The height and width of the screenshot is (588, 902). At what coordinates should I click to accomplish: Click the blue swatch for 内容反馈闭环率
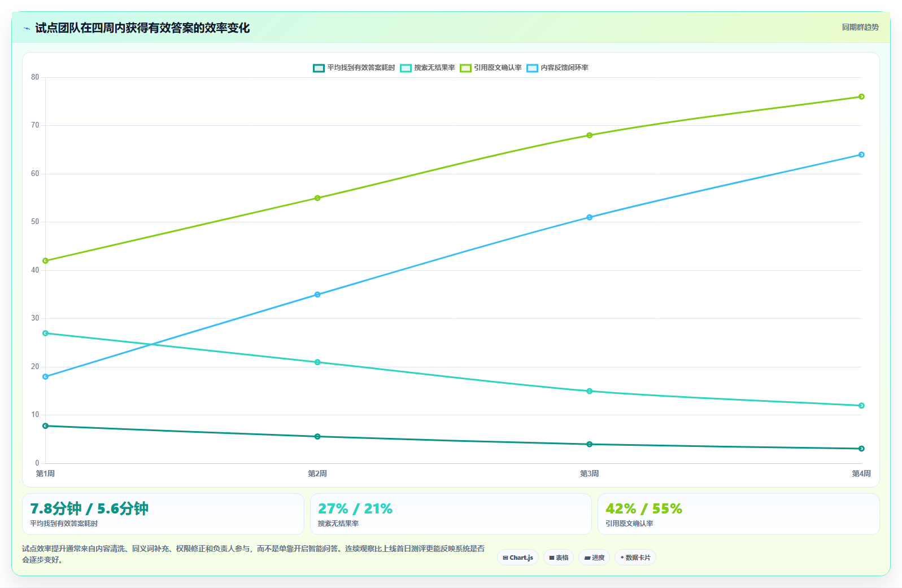tap(532, 68)
